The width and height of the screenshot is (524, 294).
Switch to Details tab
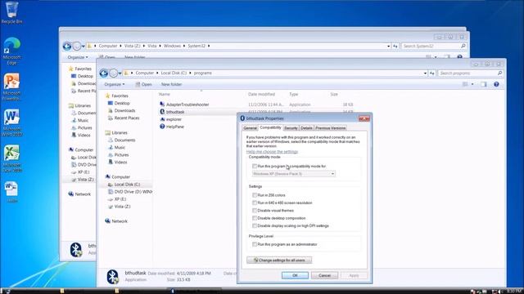coord(306,128)
